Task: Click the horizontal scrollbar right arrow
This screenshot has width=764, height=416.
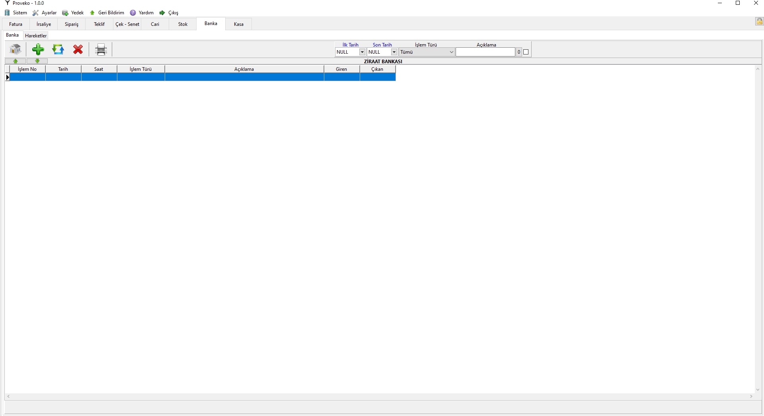Action: click(751, 397)
